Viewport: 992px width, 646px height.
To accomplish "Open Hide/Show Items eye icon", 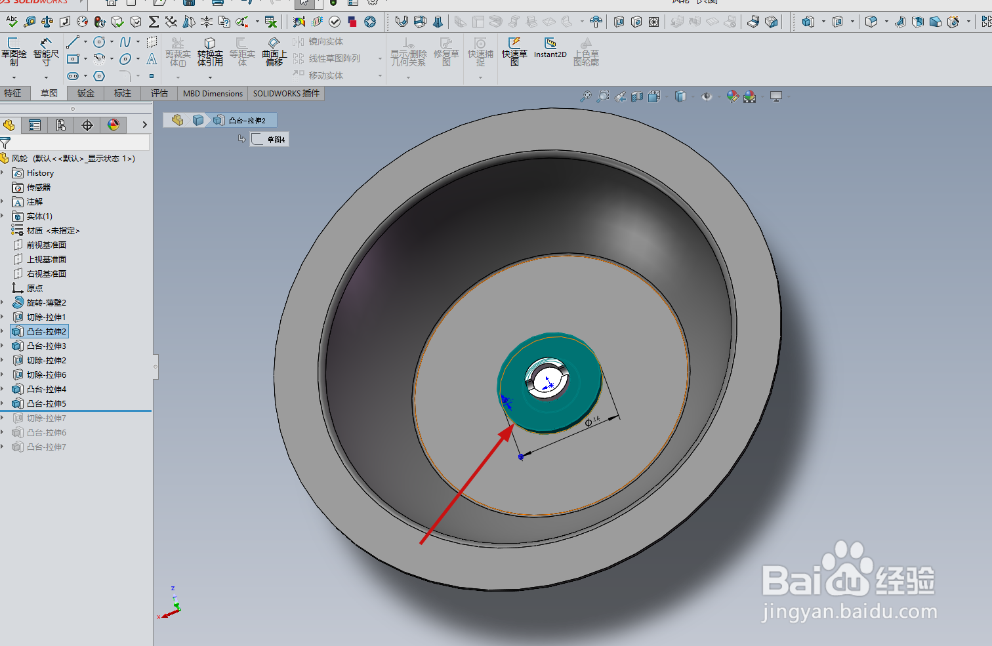I will pos(707,97).
